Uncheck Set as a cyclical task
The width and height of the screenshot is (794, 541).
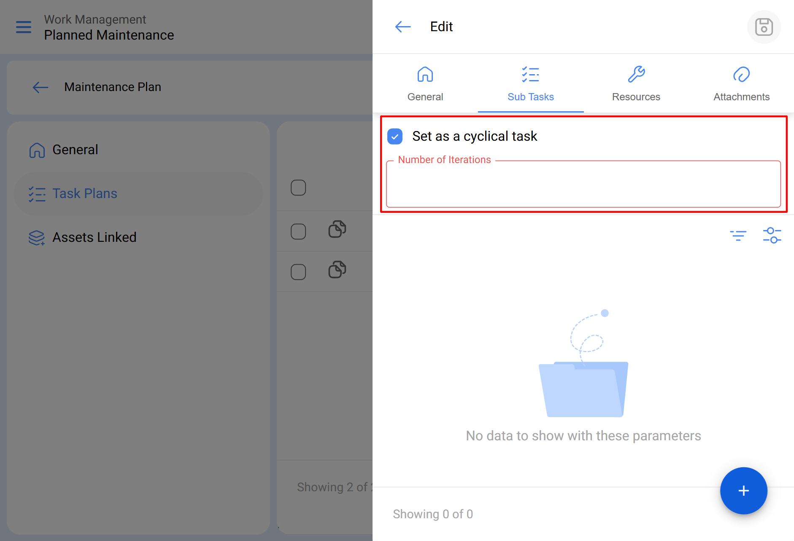point(395,137)
